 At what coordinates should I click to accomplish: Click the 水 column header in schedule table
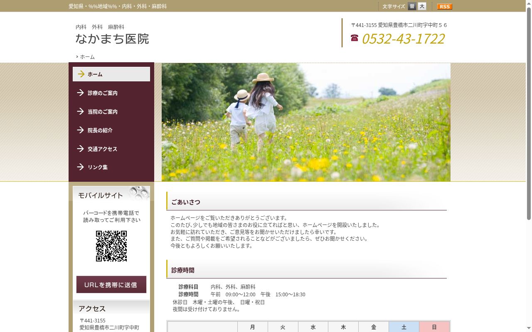pyautogui.click(x=313, y=327)
